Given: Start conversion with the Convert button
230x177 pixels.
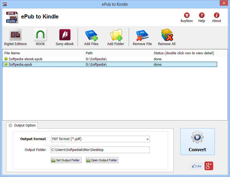Looking at the screenshot, I should [x=197, y=141].
